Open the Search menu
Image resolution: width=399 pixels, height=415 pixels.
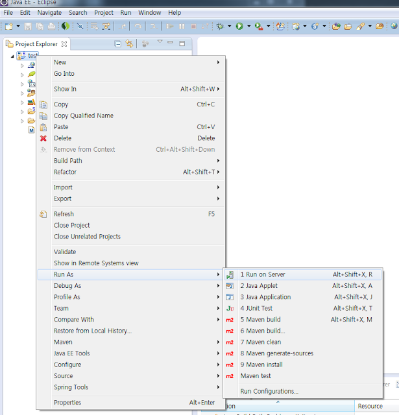point(78,13)
